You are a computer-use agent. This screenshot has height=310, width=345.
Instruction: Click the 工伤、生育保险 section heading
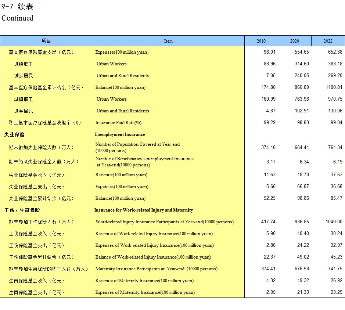click(22, 210)
